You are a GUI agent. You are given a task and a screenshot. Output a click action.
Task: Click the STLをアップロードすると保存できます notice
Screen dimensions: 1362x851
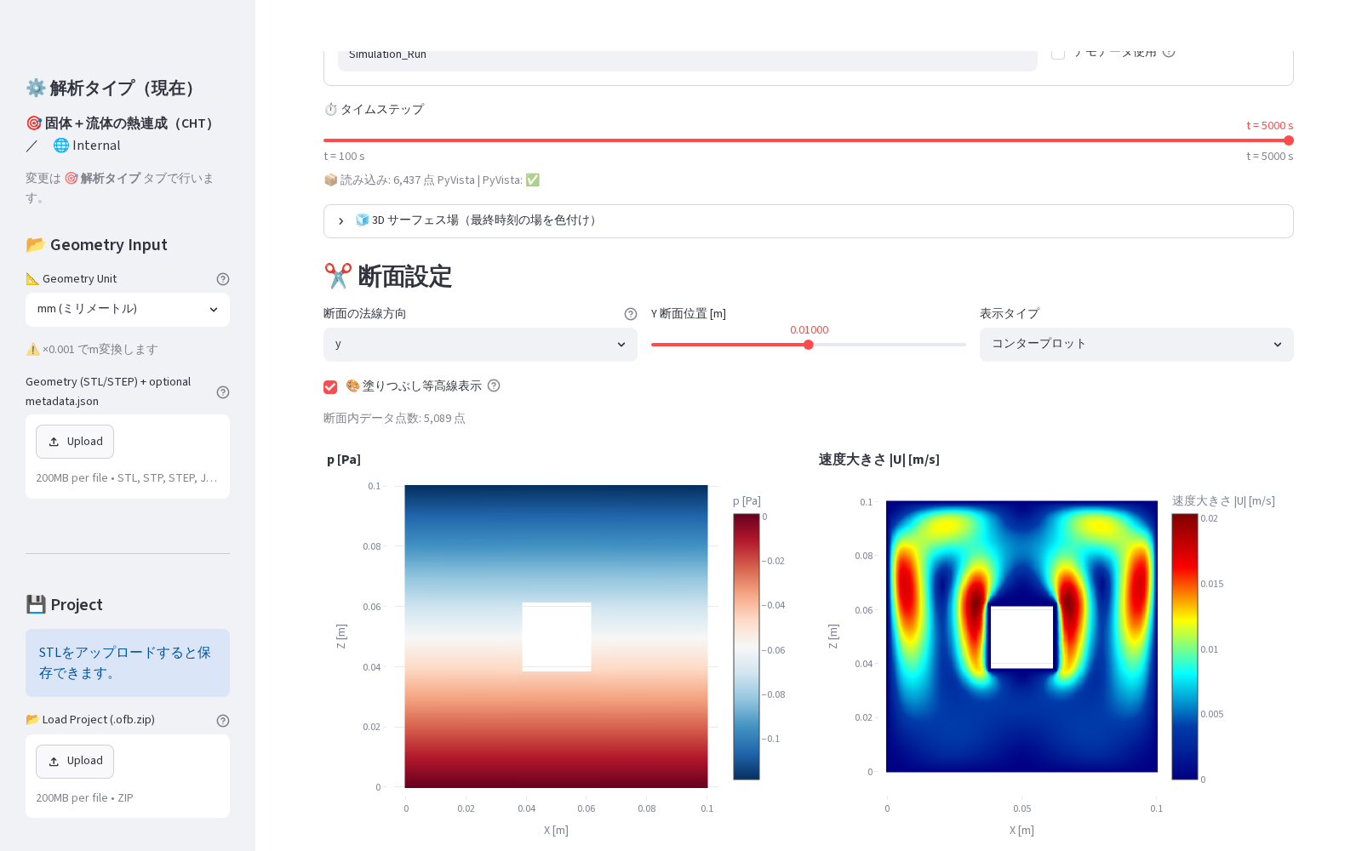tap(128, 663)
